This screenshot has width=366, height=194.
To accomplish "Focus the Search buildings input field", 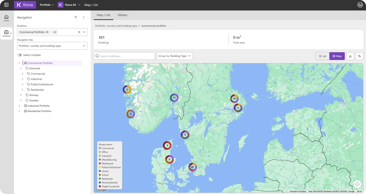I will tap(124, 56).
